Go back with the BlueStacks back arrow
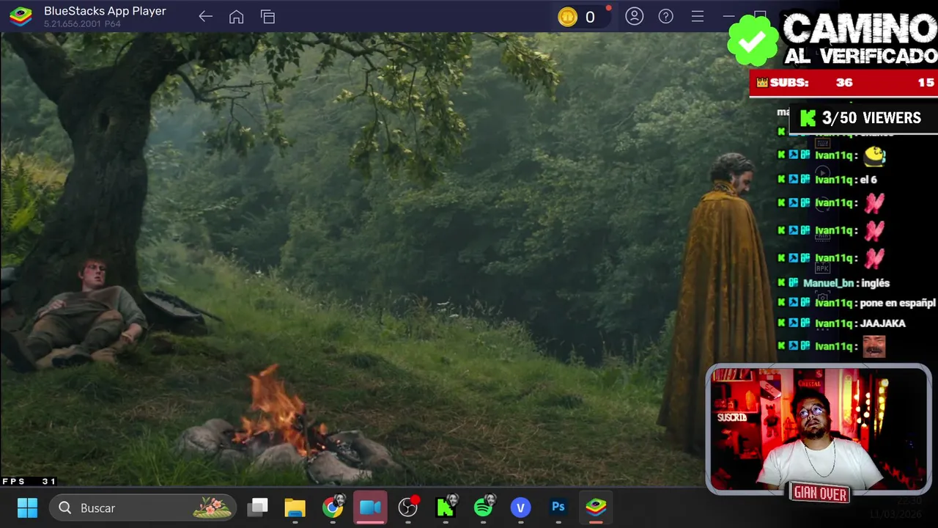The width and height of the screenshot is (938, 528). pos(205,17)
